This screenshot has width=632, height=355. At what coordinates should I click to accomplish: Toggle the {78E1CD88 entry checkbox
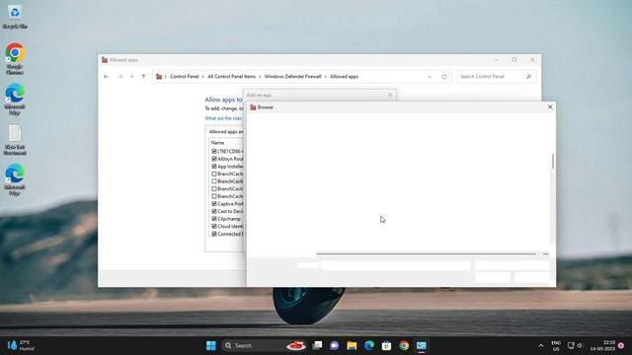[214, 151]
